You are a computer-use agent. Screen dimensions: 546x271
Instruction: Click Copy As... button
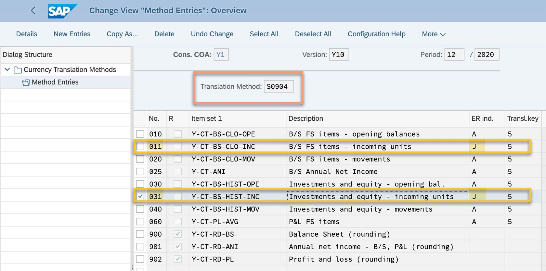tap(122, 34)
